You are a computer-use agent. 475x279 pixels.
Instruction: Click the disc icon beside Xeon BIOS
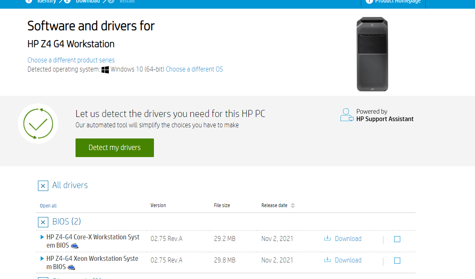click(71, 267)
